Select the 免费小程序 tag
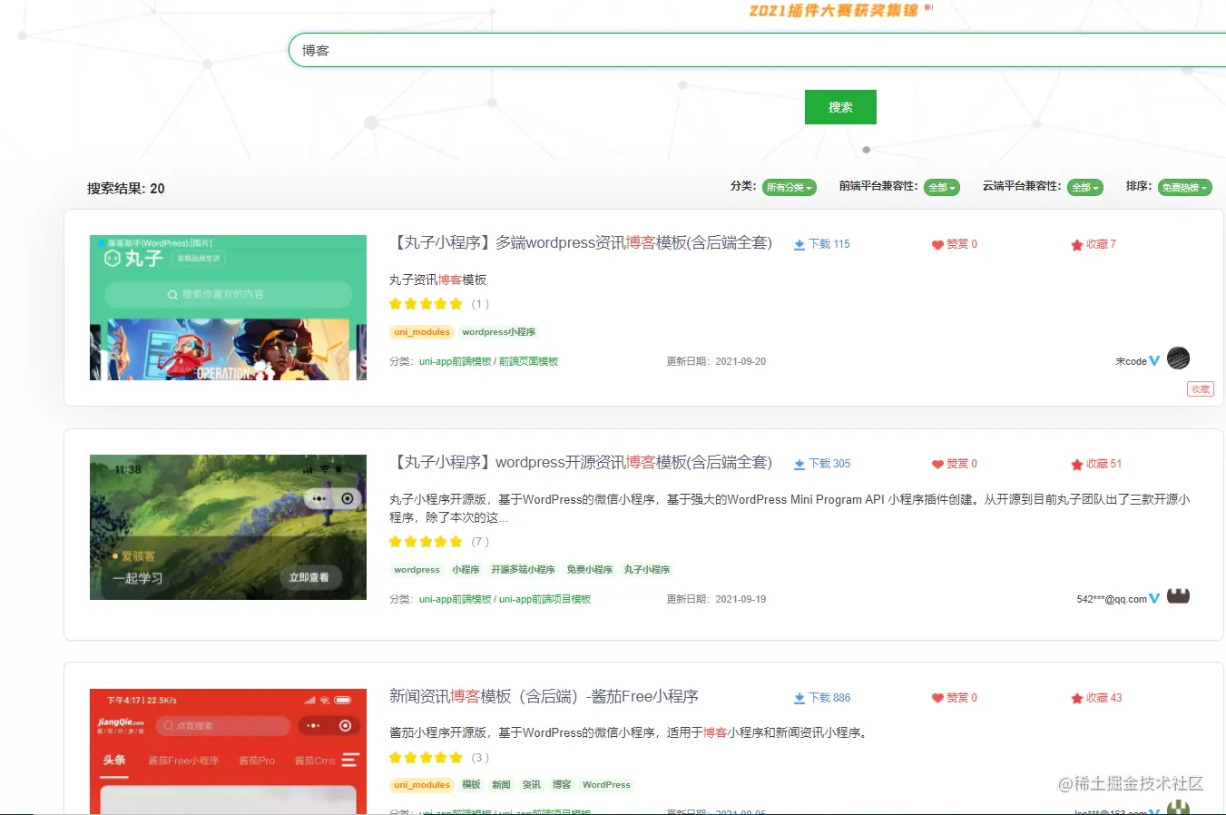This screenshot has width=1226, height=815. pyautogui.click(x=590, y=570)
